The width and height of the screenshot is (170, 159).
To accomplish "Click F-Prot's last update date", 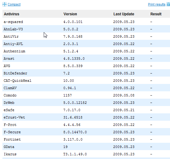I will pos(124,125).
